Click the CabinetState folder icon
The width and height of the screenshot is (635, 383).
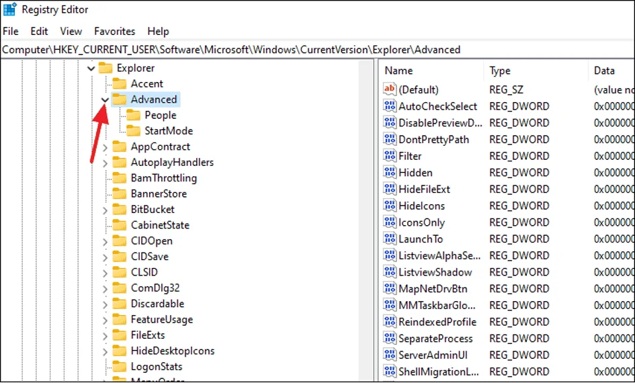click(x=120, y=224)
